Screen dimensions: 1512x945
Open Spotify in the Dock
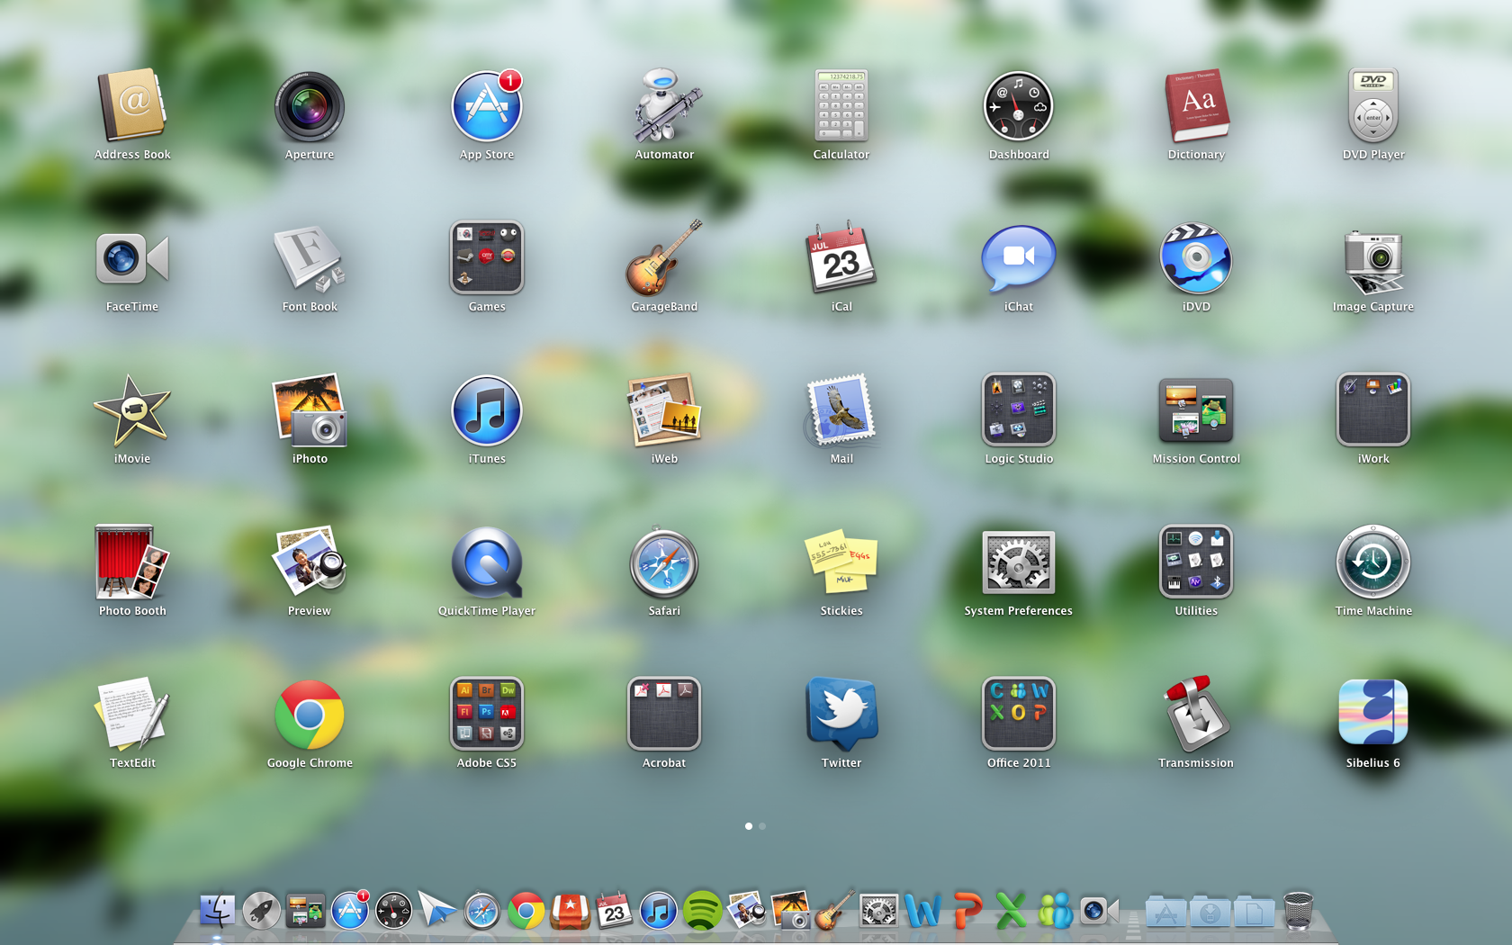pos(702,912)
